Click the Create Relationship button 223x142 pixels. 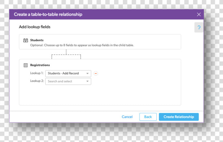click(x=179, y=117)
